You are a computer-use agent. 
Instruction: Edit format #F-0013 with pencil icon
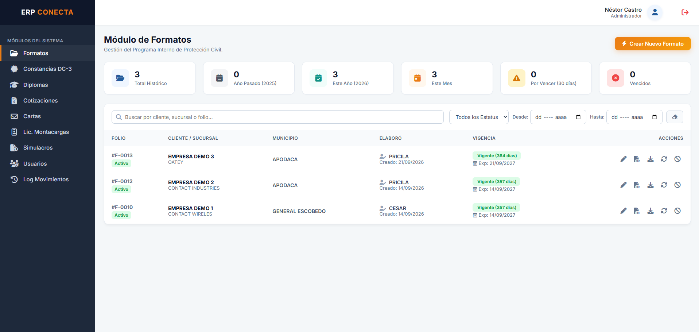point(624,159)
